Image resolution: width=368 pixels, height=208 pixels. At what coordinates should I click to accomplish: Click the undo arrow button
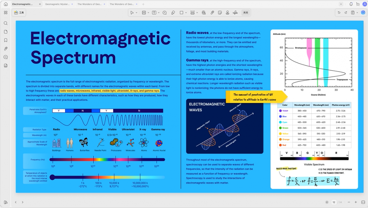tap(339, 13)
